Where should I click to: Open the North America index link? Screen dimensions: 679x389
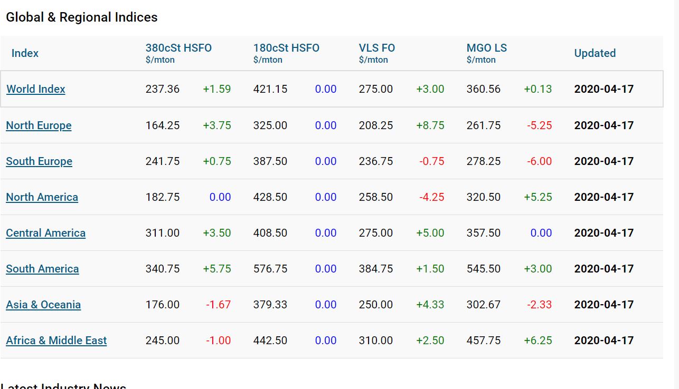click(42, 197)
